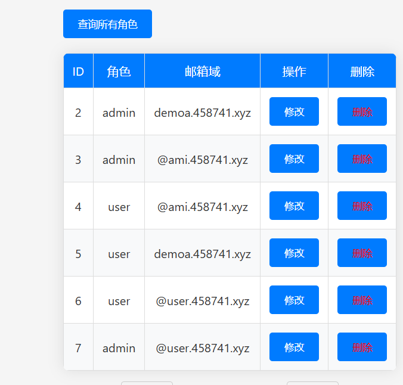This screenshot has height=385, width=403.
Task: Click the 删除 column header
Action: pos(362,72)
